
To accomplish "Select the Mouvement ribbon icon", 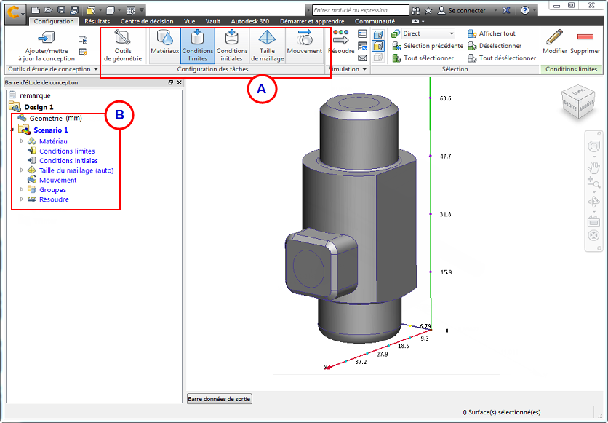I will (305, 43).
